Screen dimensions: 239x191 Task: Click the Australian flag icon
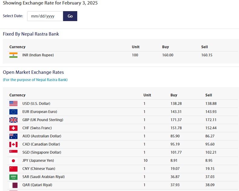(x=13, y=136)
